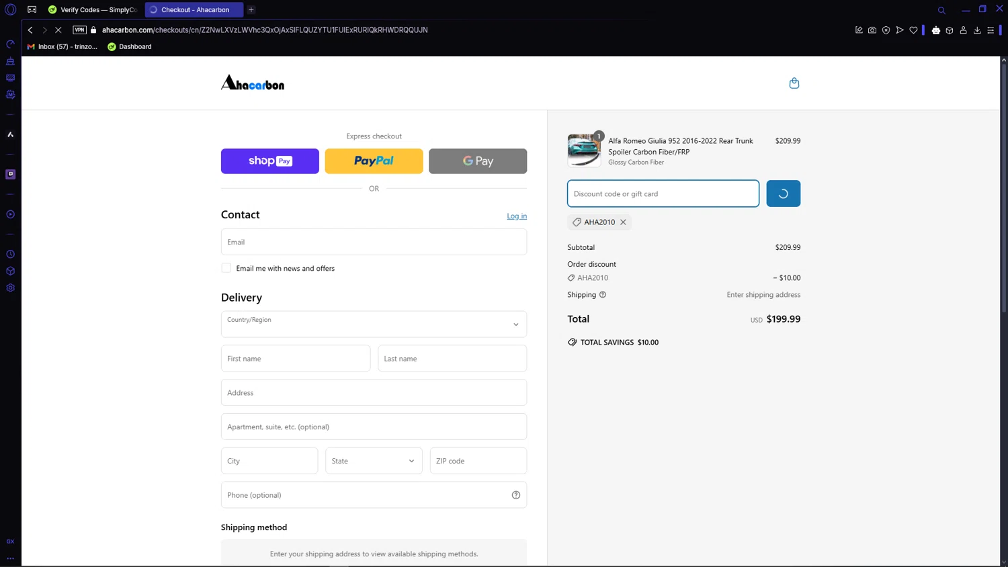
Task: Expand the State dropdown
Action: pos(374,461)
